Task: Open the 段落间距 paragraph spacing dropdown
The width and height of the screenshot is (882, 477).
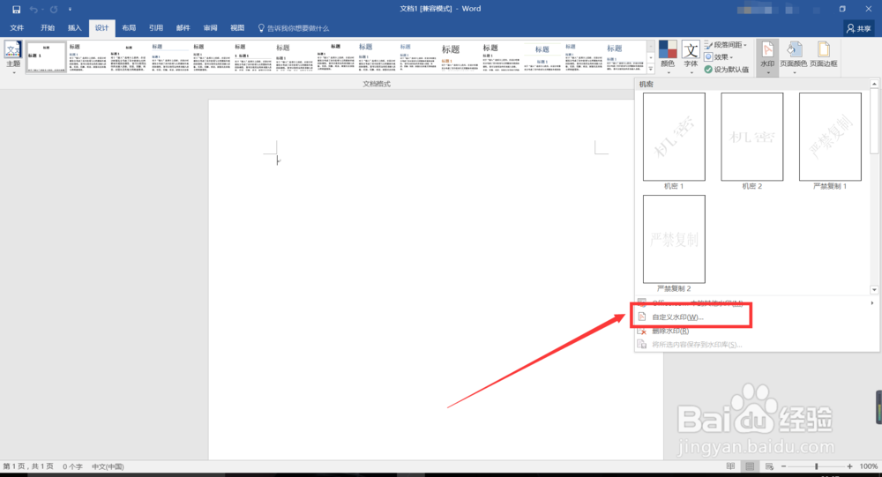Action: [726, 44]
